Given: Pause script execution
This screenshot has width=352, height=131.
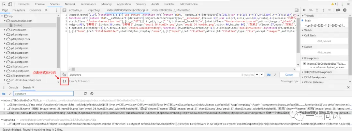Looking at the screenshot, I should (x=304, y=10).
